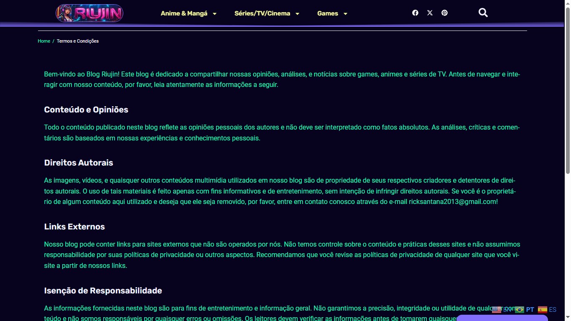Visit the blog's Facebook page
The width and height of the screenshot is (571, 321).
[415, 13]
